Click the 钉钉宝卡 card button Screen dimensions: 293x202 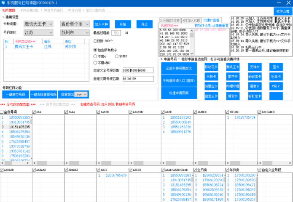click(255, 96)
